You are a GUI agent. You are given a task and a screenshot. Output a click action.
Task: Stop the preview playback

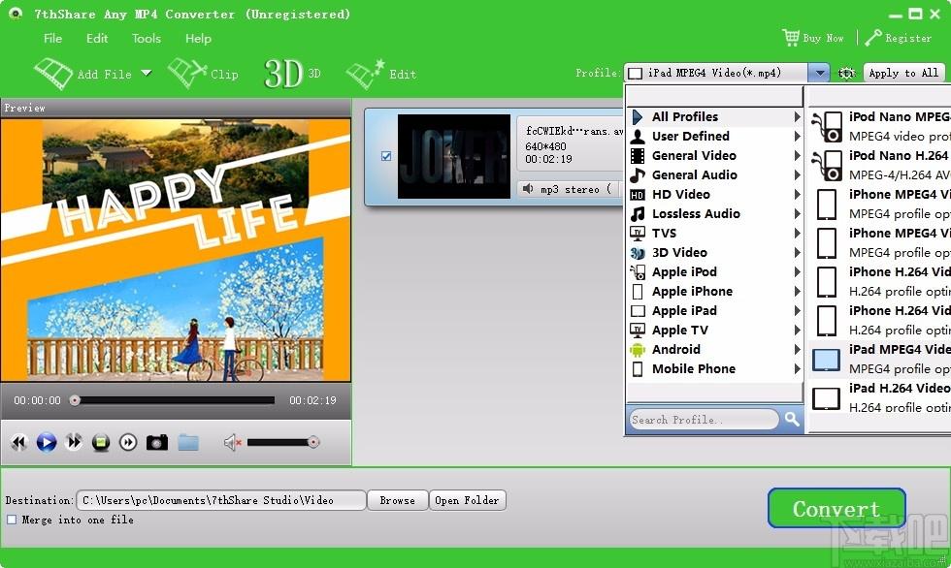(x=101, y=443)
